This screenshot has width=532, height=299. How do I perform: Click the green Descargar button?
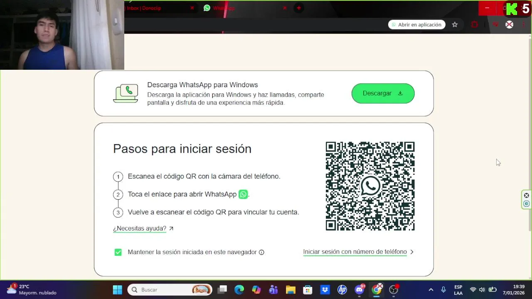(383, 93)
